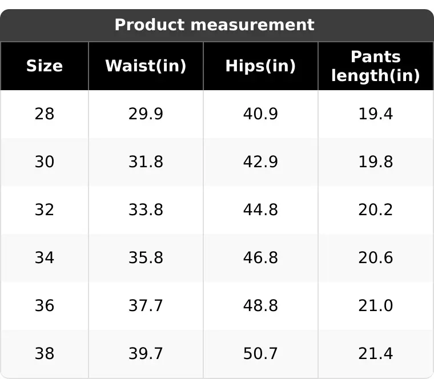Click hips measurement 46.8
This screenshot has height=379, width=434.
(260, 258)
